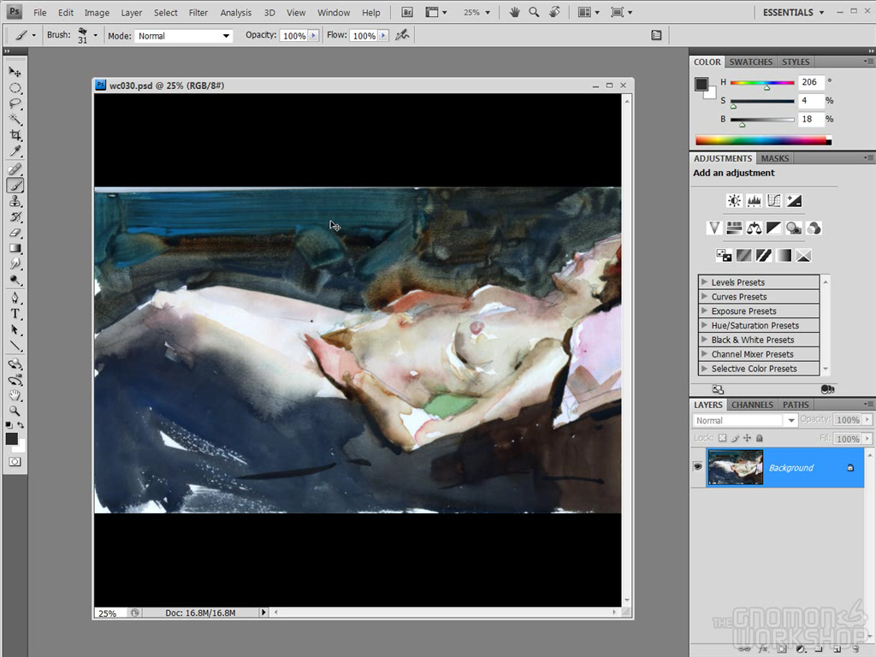Select the Hand tool in the toolbox

pyautogui.click(x=15, y=395)
